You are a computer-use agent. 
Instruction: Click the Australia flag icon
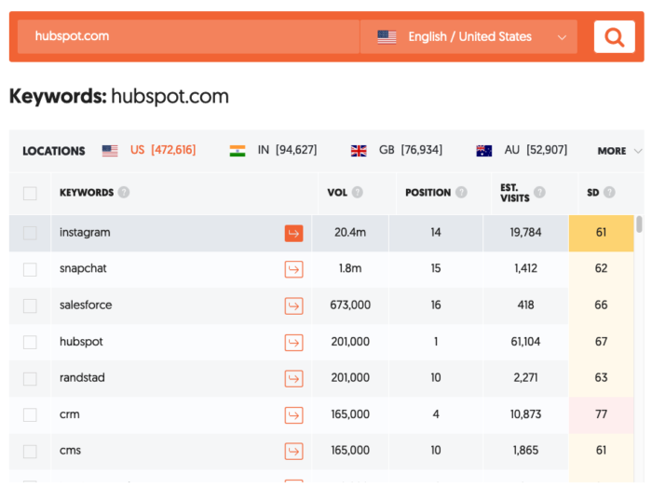[484, 151]
